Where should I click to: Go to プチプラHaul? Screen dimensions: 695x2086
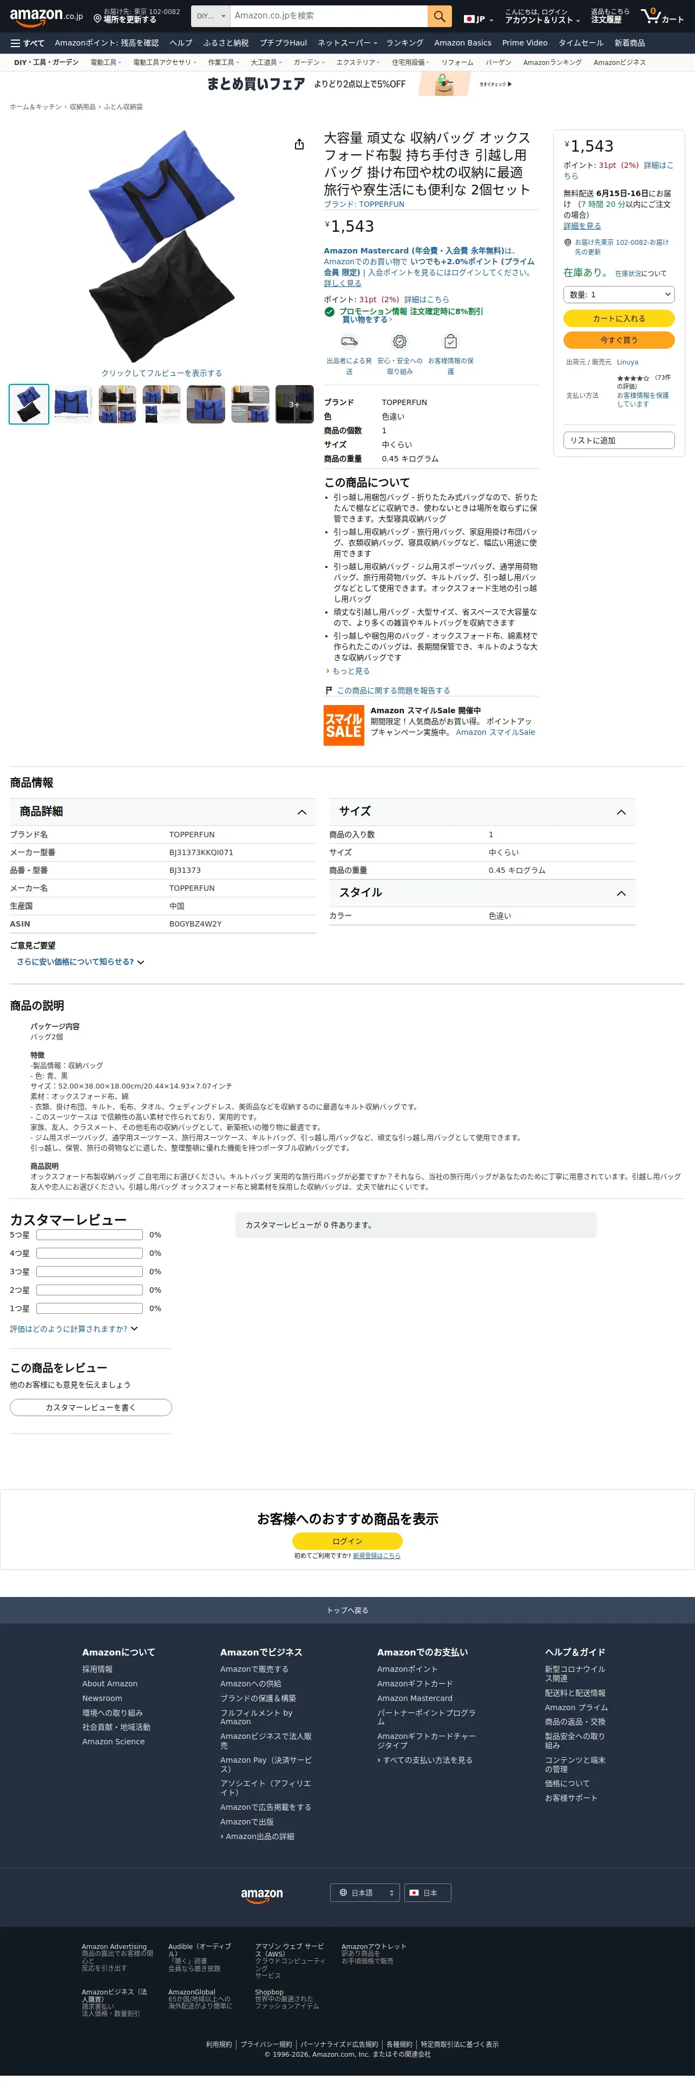(x=283, y=43)
